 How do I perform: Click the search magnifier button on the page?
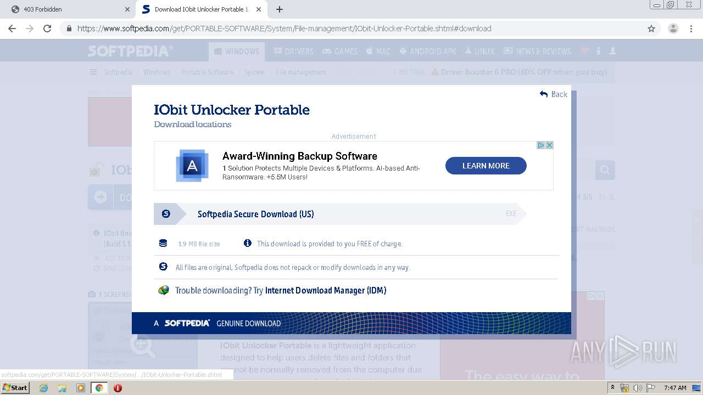click(605, 170)
